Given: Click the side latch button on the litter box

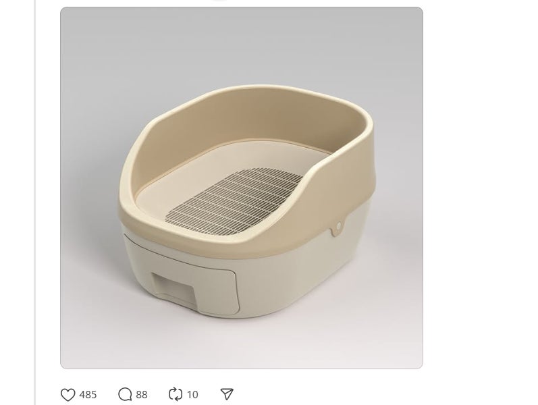Looking at the screenshot, I should tap(339, 225).
